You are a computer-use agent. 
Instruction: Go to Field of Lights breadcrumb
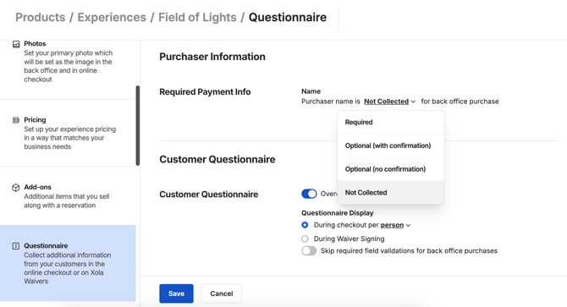(197, 17)
